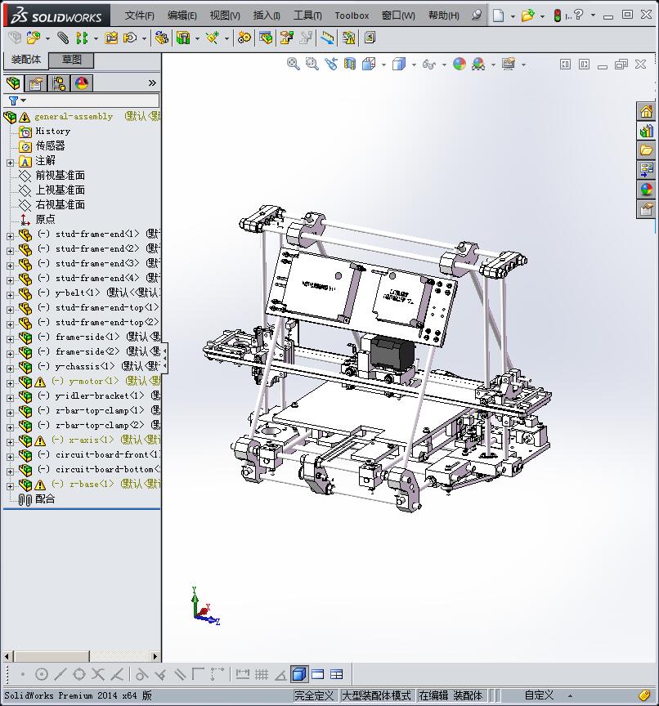This screenshot has width=659, height=706.
Task: Click the 自定义 status bar button
Action: tap(539, 695)
